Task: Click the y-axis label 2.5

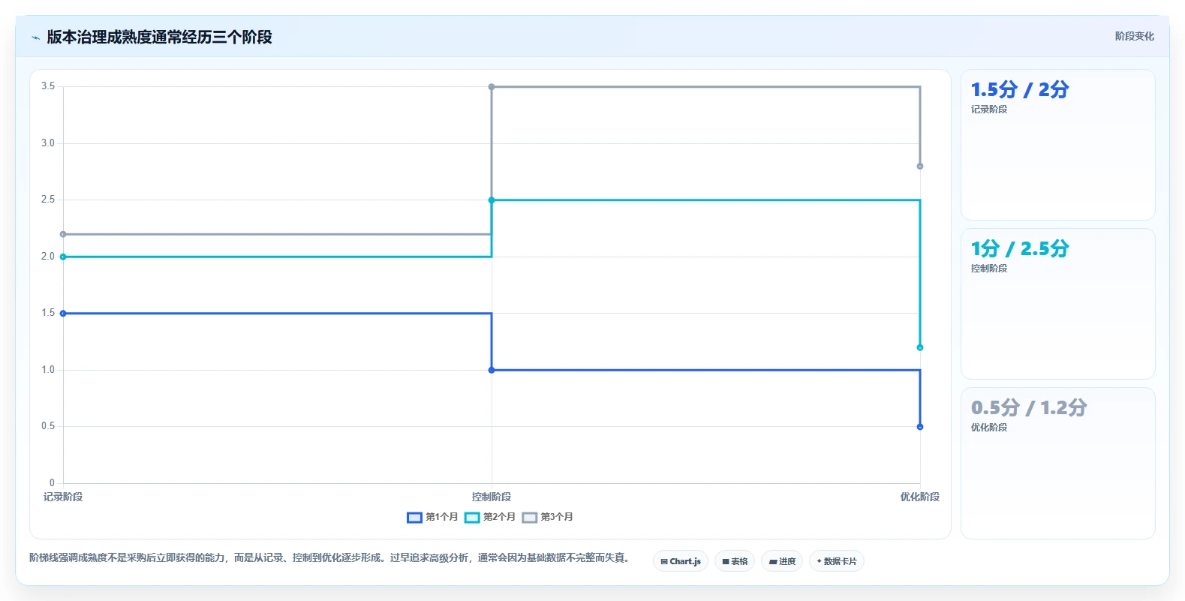Action: (x=48, y=200)
